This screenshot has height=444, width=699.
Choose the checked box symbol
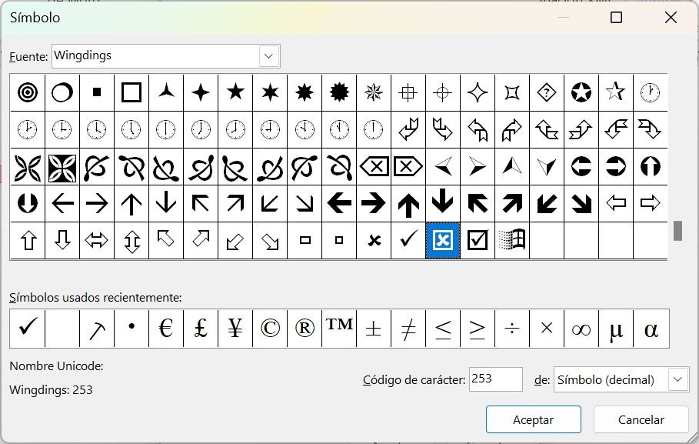tap(478, 241)
